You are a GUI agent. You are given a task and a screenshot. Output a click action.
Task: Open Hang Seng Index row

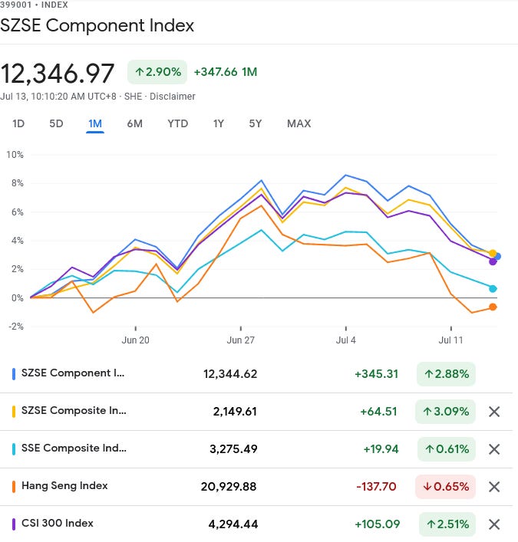pos(256,487)
